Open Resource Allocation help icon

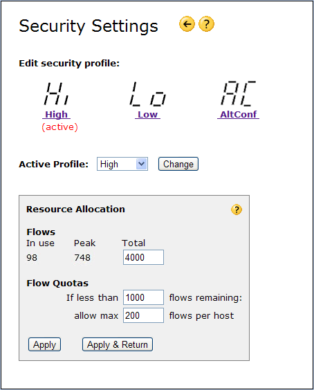(237, 210)
